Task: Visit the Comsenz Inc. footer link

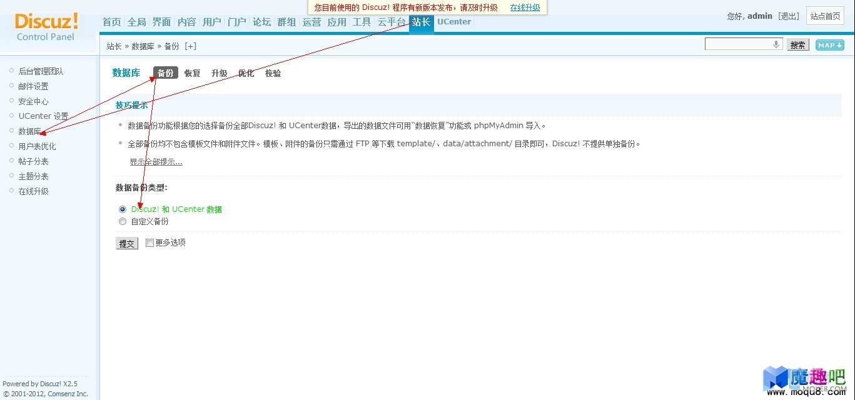Action: [68, 394]
